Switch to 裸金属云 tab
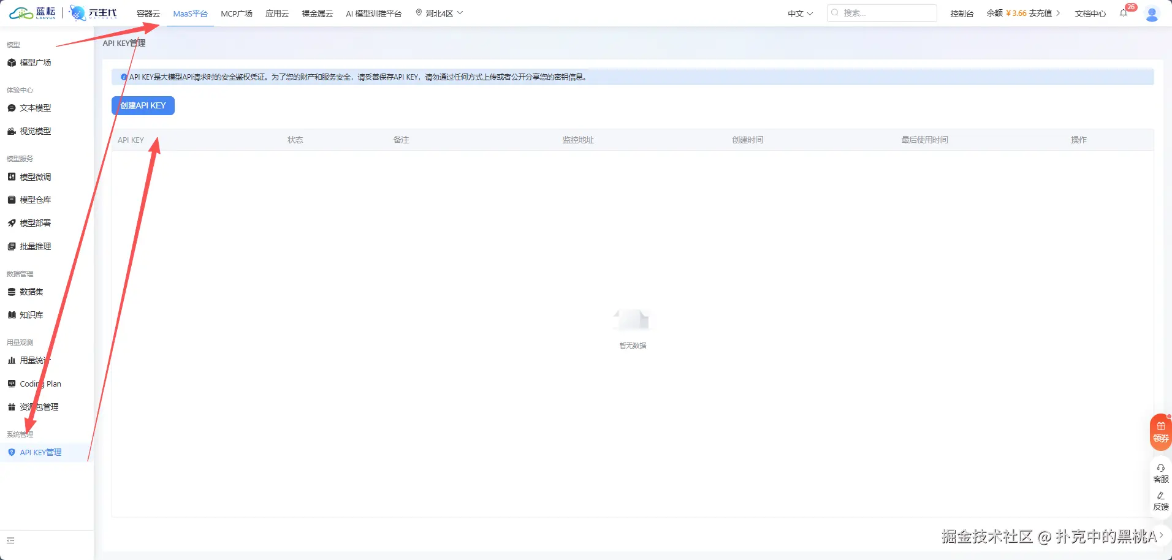 (x=318, y=13)
